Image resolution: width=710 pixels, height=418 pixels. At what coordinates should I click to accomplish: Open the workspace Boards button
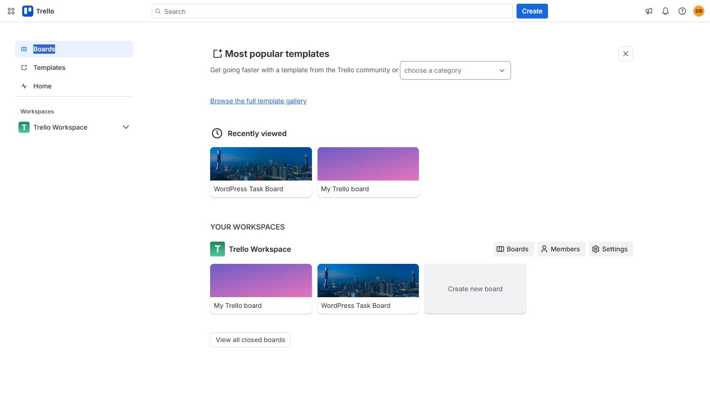[x=513, y=249]
